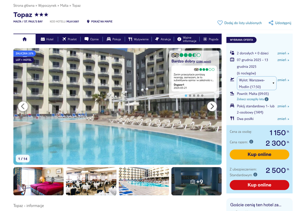Click the map pin Pokaż na mapie icon
Image resolution: width=306 pixels, height=211 pixels.
pyautogui.click(x=88, y=21)
